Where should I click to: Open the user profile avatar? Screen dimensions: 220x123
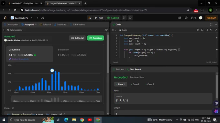coord(201,18)
